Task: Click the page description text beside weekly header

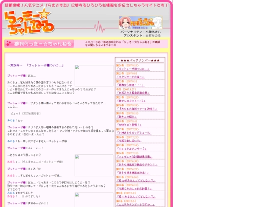Action: 123,43
